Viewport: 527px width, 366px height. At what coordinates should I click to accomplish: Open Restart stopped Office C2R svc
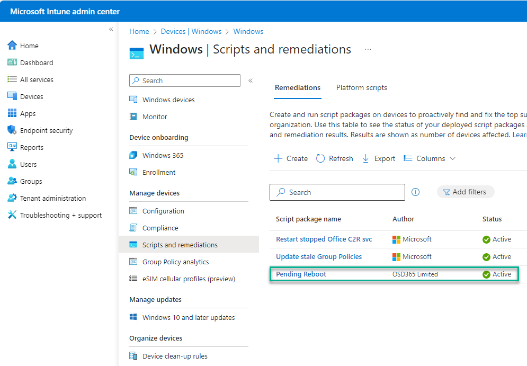[x=324, y=239]
